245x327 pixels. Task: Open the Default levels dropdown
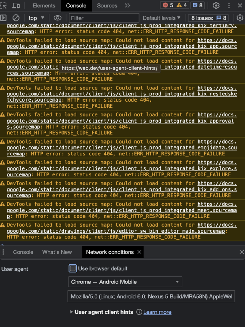click(161, 18)
